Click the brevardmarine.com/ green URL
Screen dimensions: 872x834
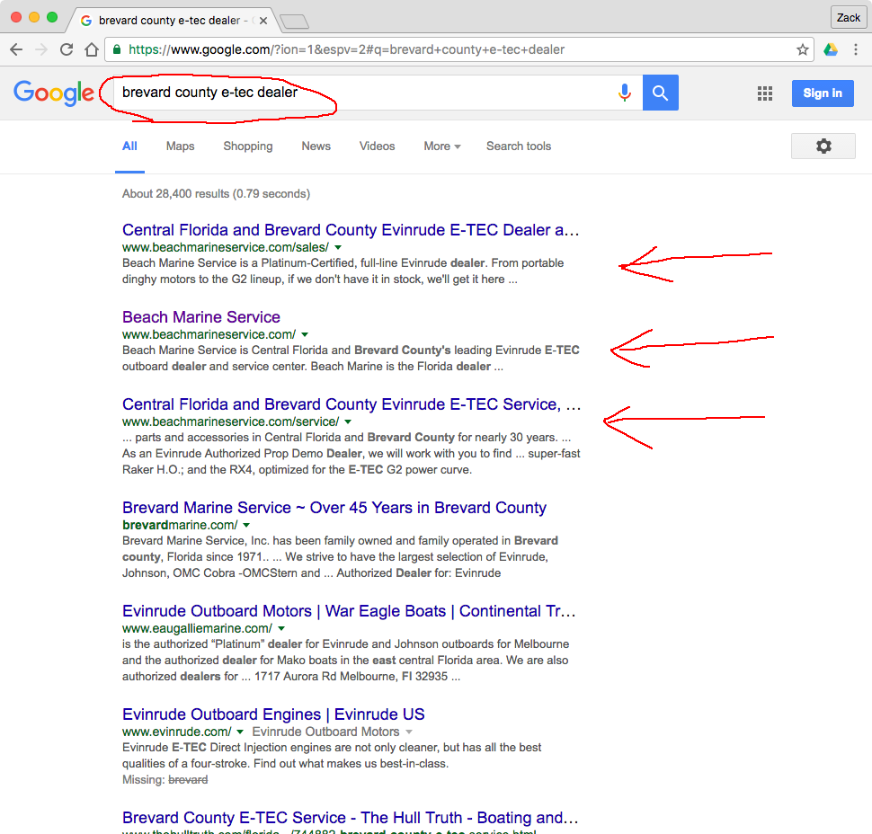[180, 525]
